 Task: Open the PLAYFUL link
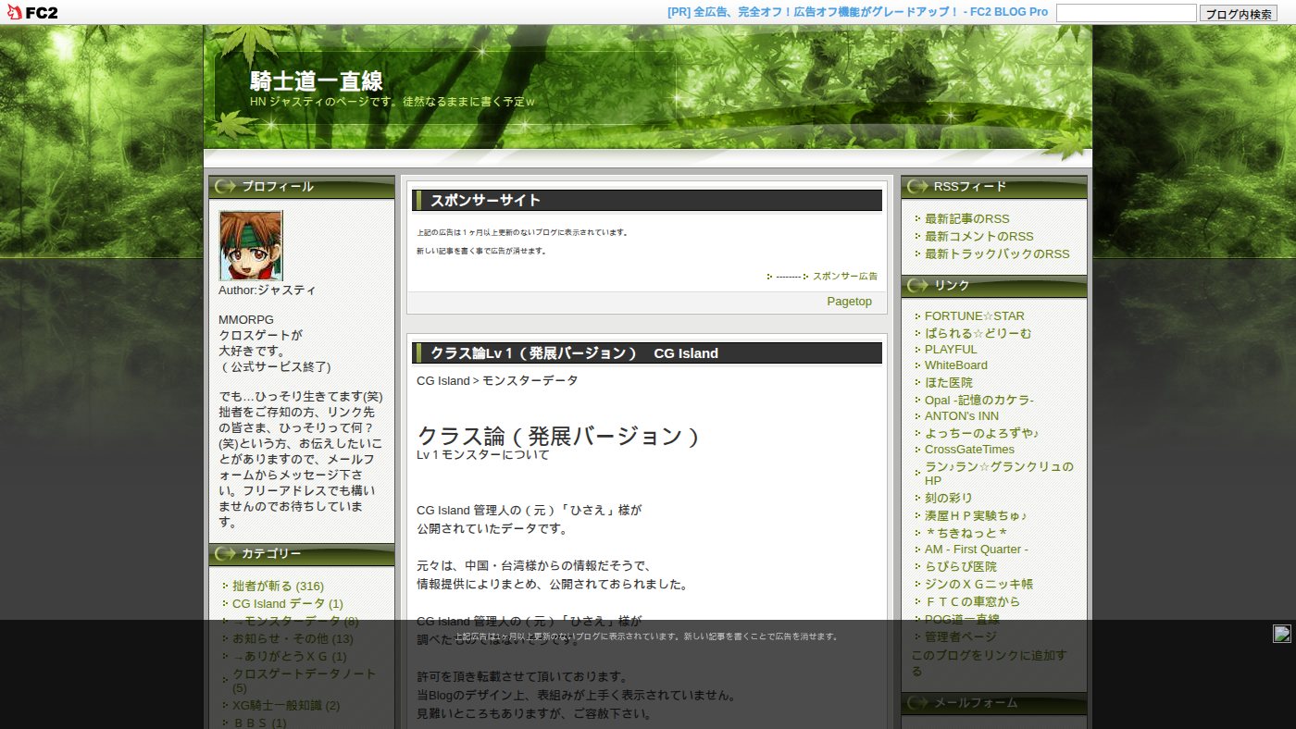tap(951, 350)
